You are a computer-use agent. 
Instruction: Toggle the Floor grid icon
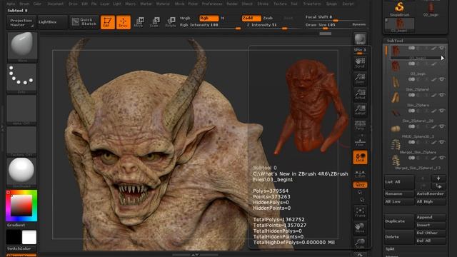360,141
